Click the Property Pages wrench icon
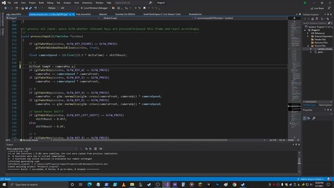Screen dimensions: 334x188 (x=314, y=119)
